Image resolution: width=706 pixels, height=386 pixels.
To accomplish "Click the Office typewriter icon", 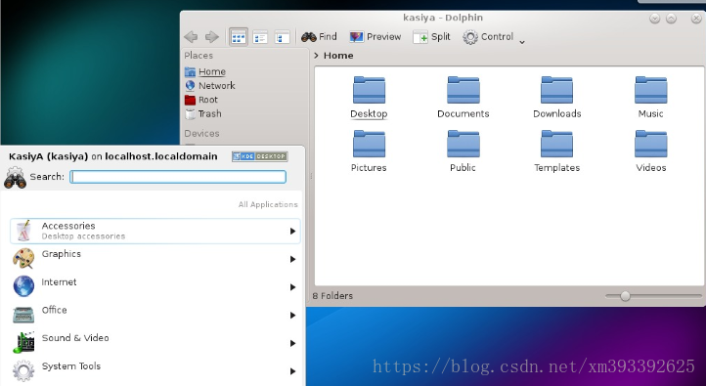I will coord(23,315).
